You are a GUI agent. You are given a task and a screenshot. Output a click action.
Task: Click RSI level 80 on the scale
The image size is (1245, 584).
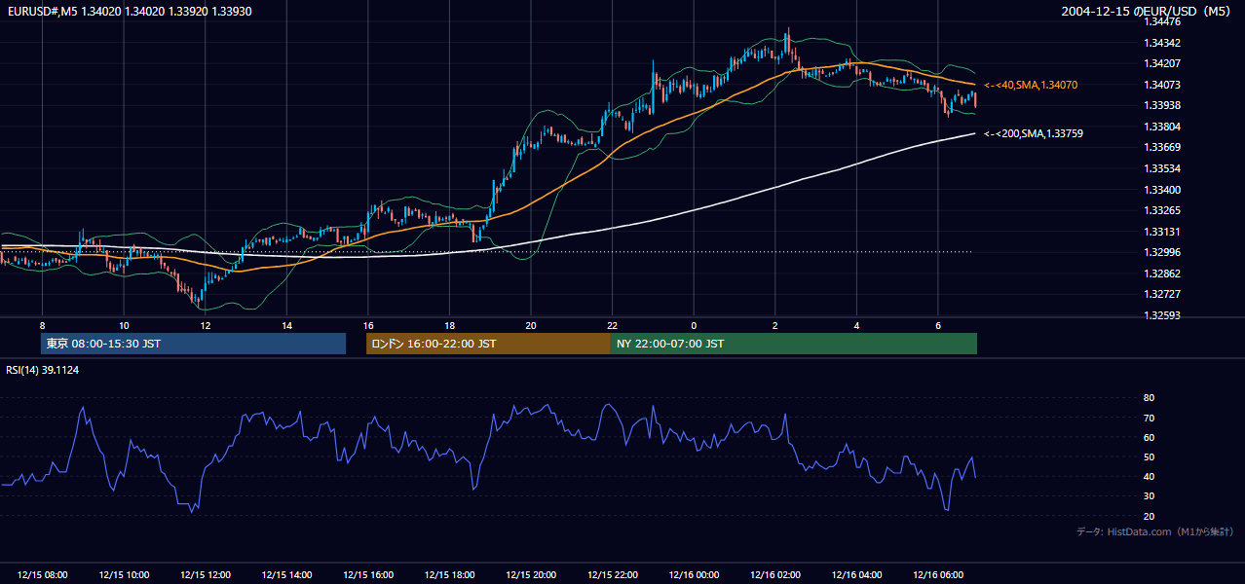tap(1150, 398)
